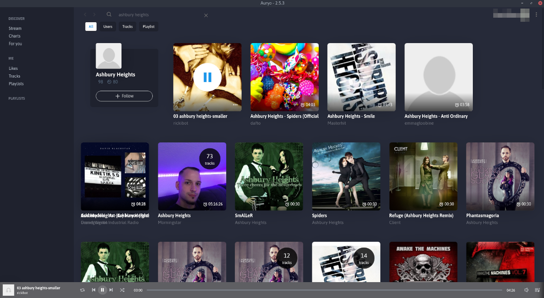The height and width of the screenshot is (298, 544).
Task: Open the Client uploader link
Action: 394,223
